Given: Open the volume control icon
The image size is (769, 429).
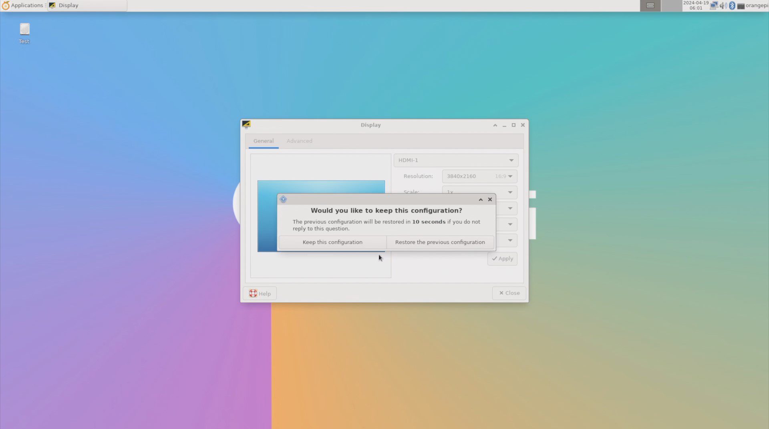Looking at the screenshot, I should pyautogui.click(x=723, y=6).
